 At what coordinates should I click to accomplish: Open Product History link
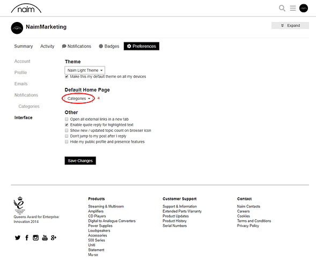click(x=175, y=221)
